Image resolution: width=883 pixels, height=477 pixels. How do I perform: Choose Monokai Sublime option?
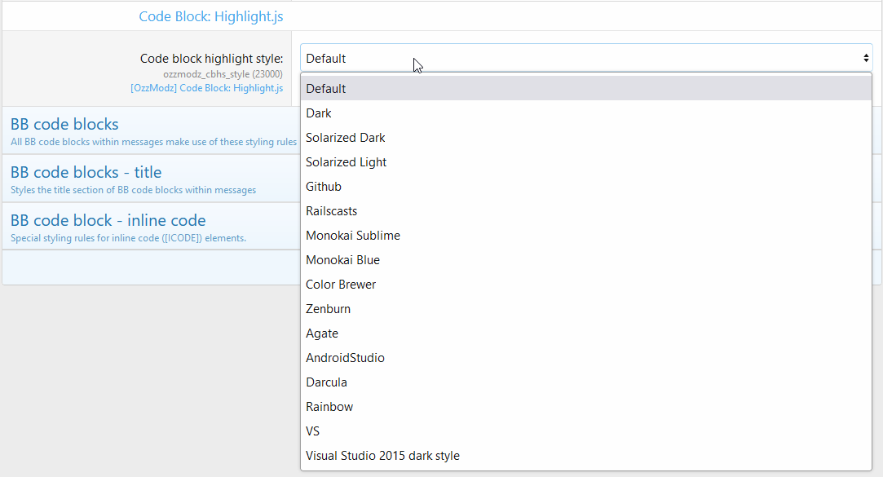tap(353, 236)
